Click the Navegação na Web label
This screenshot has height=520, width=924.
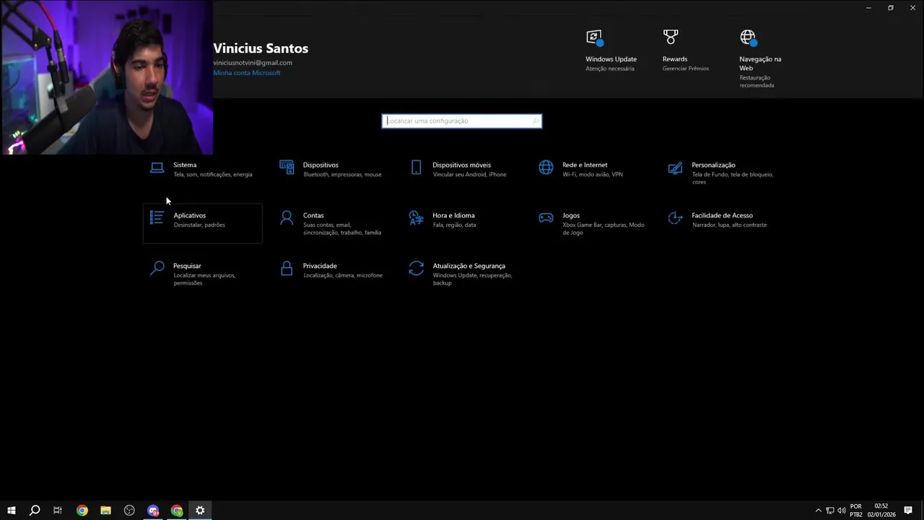pyautogui.click(x=760, y=64)
